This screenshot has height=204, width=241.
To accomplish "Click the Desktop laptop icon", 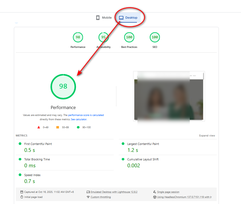I will coord(121,18).
